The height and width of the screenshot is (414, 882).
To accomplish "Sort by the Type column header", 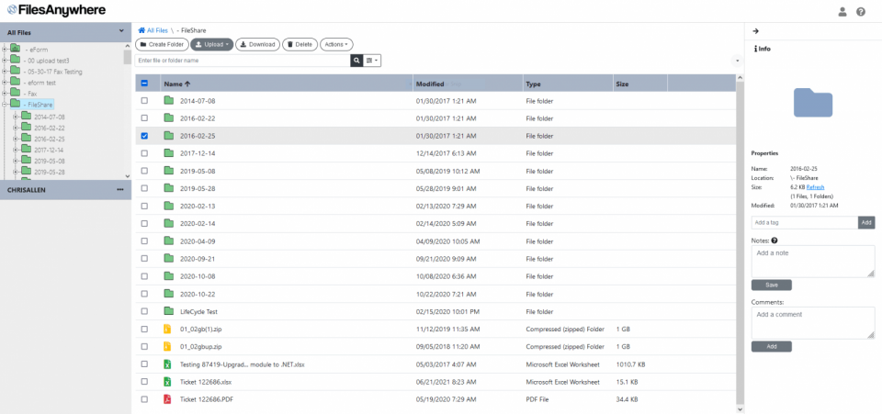I will (533, 84).
